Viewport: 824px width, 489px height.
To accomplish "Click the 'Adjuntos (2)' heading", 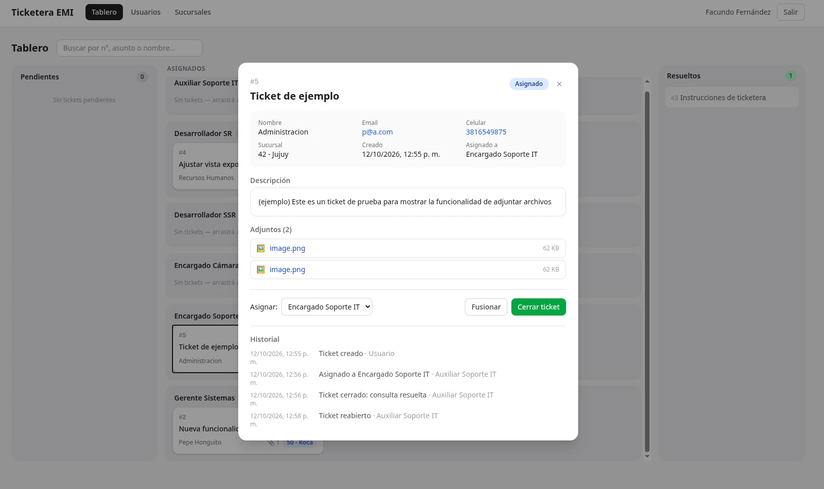I will tap(271, 230).
